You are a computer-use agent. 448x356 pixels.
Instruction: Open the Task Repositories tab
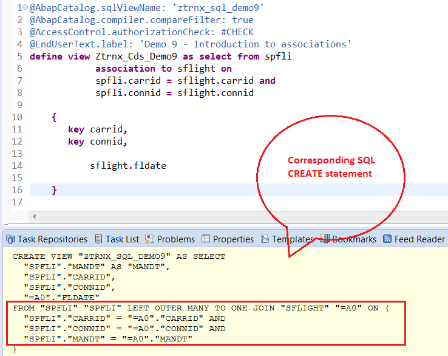47,239
